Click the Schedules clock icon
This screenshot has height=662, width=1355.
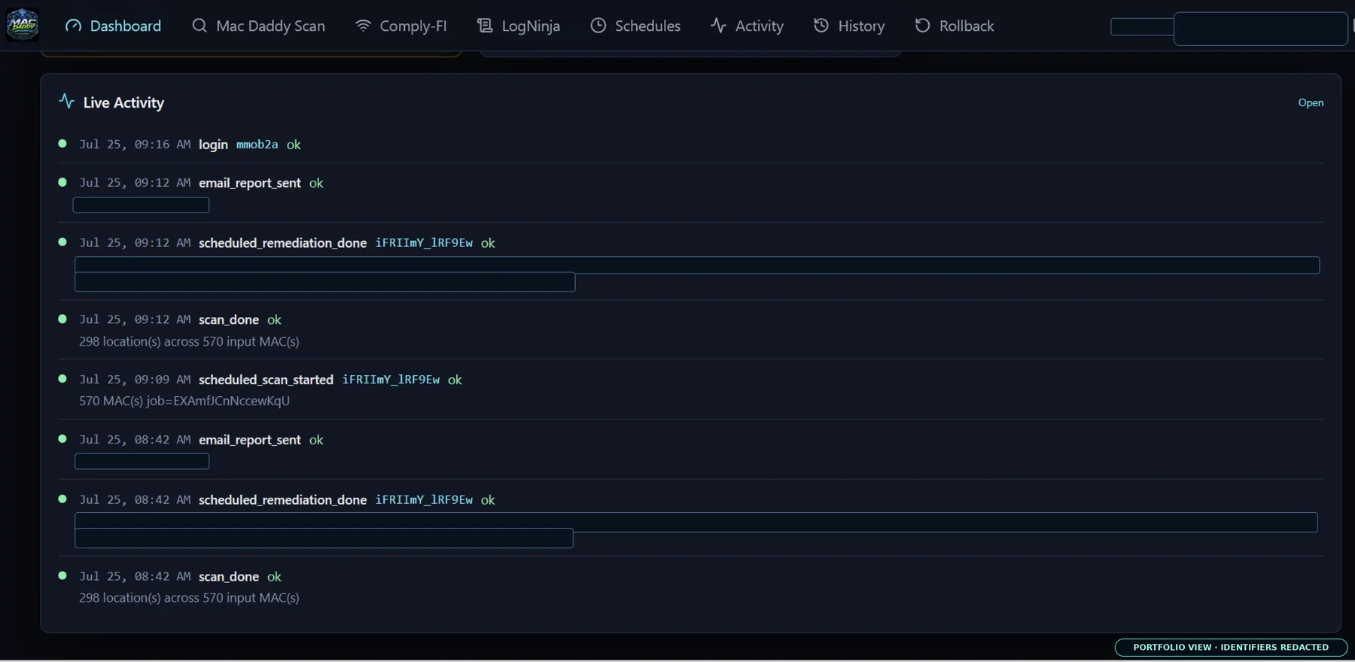[598, 26]
